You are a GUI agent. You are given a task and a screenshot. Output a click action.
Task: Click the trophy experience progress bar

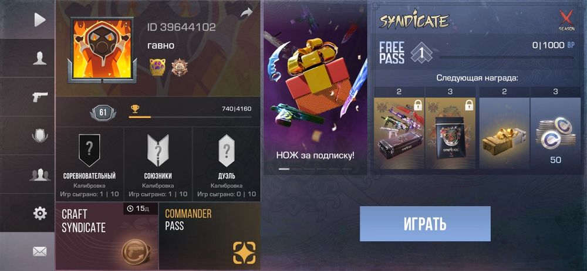[190, 117]
